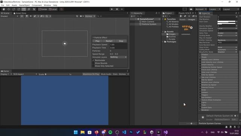Open the GameObject menu
The width and height of the screenshot is (241, 136).
click(x=24, y=5)
